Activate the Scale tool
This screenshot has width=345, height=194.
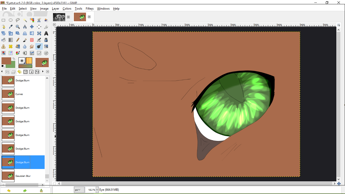[x=11, y=33]
